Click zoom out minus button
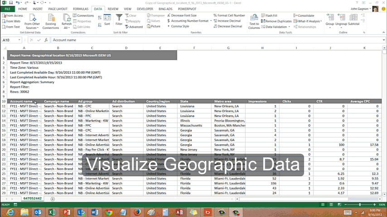 click(x=345, y=205)
